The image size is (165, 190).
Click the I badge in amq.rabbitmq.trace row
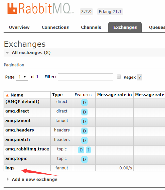88,150
